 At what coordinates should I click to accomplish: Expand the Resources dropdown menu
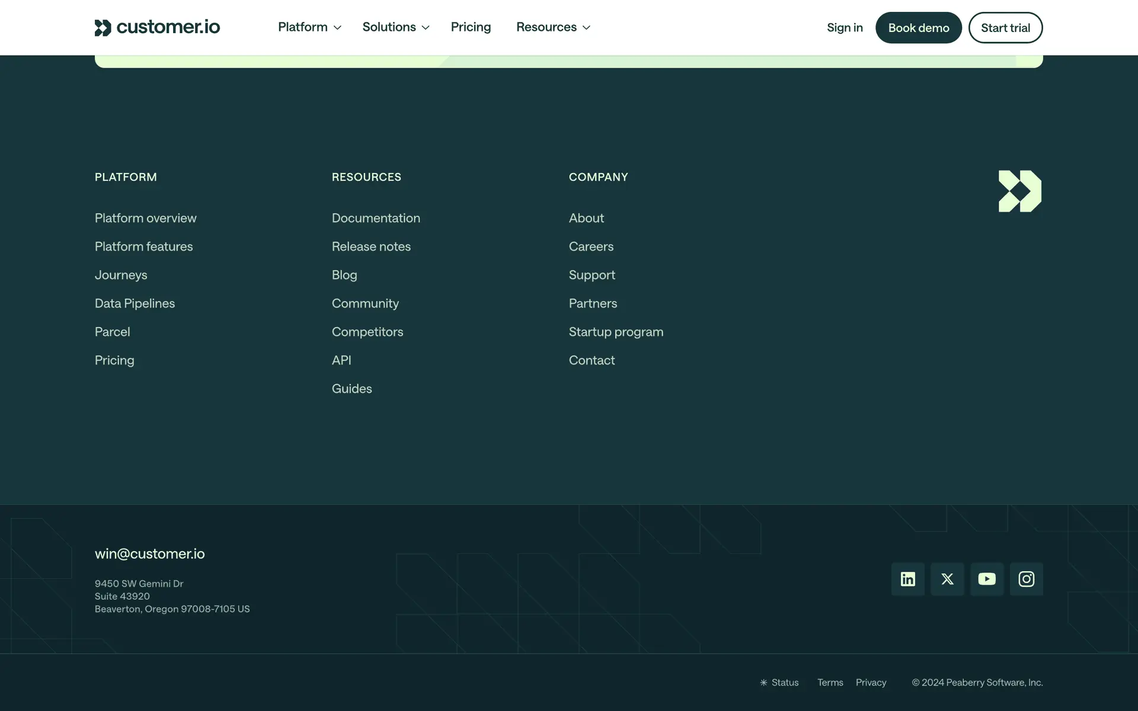click(x=553, y=27)
